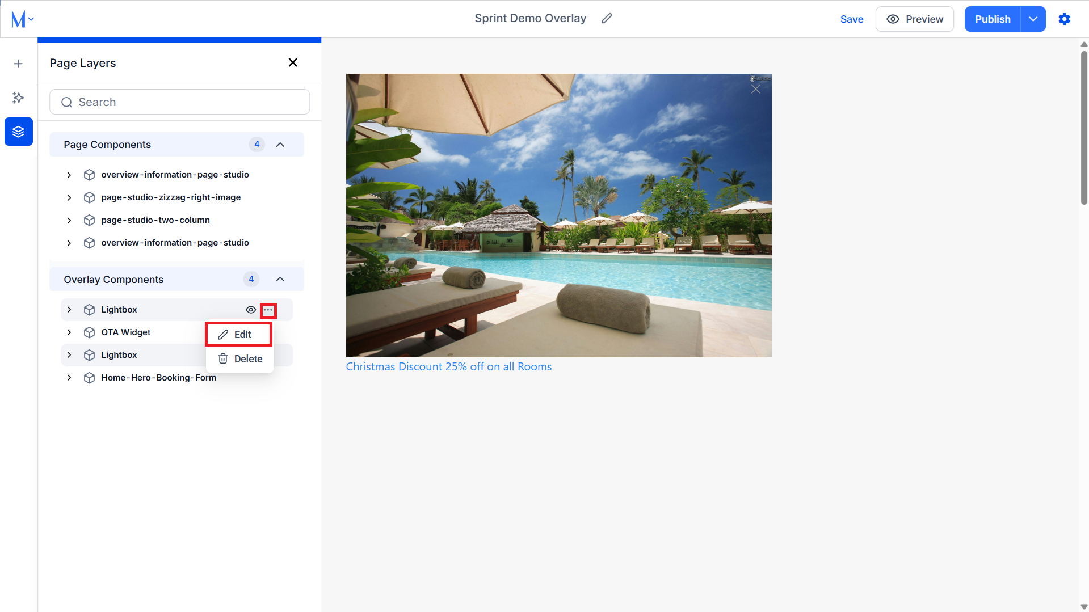Close the Page Layers panel
The width and height of the screenshot is (1089, 612).
[293, 62]
